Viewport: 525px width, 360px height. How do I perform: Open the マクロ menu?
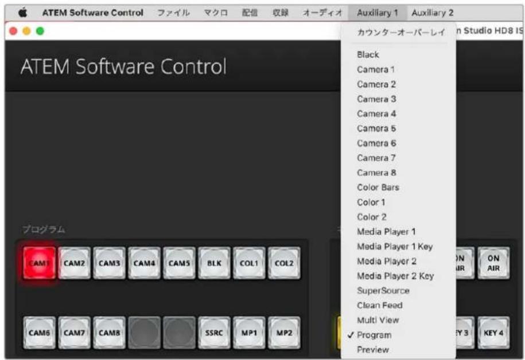[x=216, y=13]
